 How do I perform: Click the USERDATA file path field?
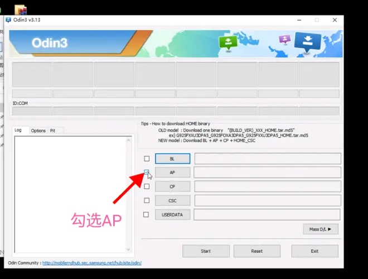point(267,215)
